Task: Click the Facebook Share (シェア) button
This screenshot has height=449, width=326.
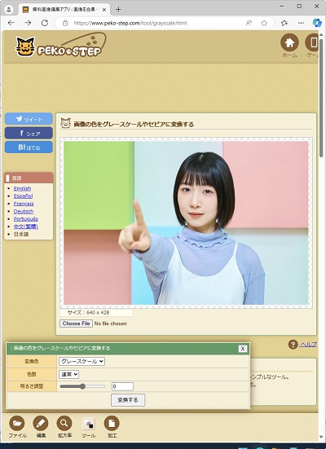Action: tap(29, 133)
